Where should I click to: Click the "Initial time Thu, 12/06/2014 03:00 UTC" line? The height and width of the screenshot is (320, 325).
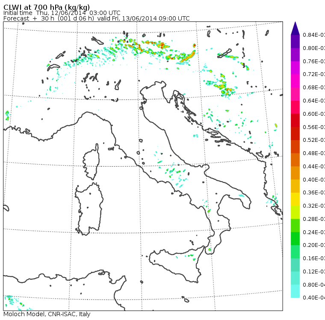(x=62, y=13)
